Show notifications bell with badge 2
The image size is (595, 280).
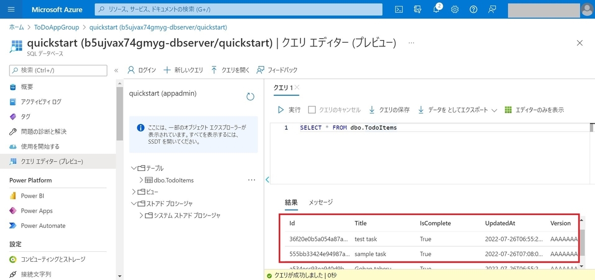tap(437, 9)
